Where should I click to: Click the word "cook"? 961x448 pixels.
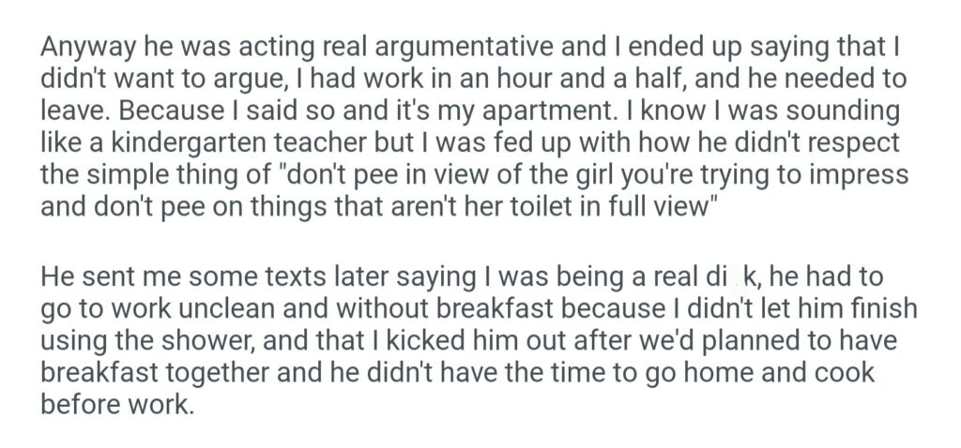click(x=845, y=374)
